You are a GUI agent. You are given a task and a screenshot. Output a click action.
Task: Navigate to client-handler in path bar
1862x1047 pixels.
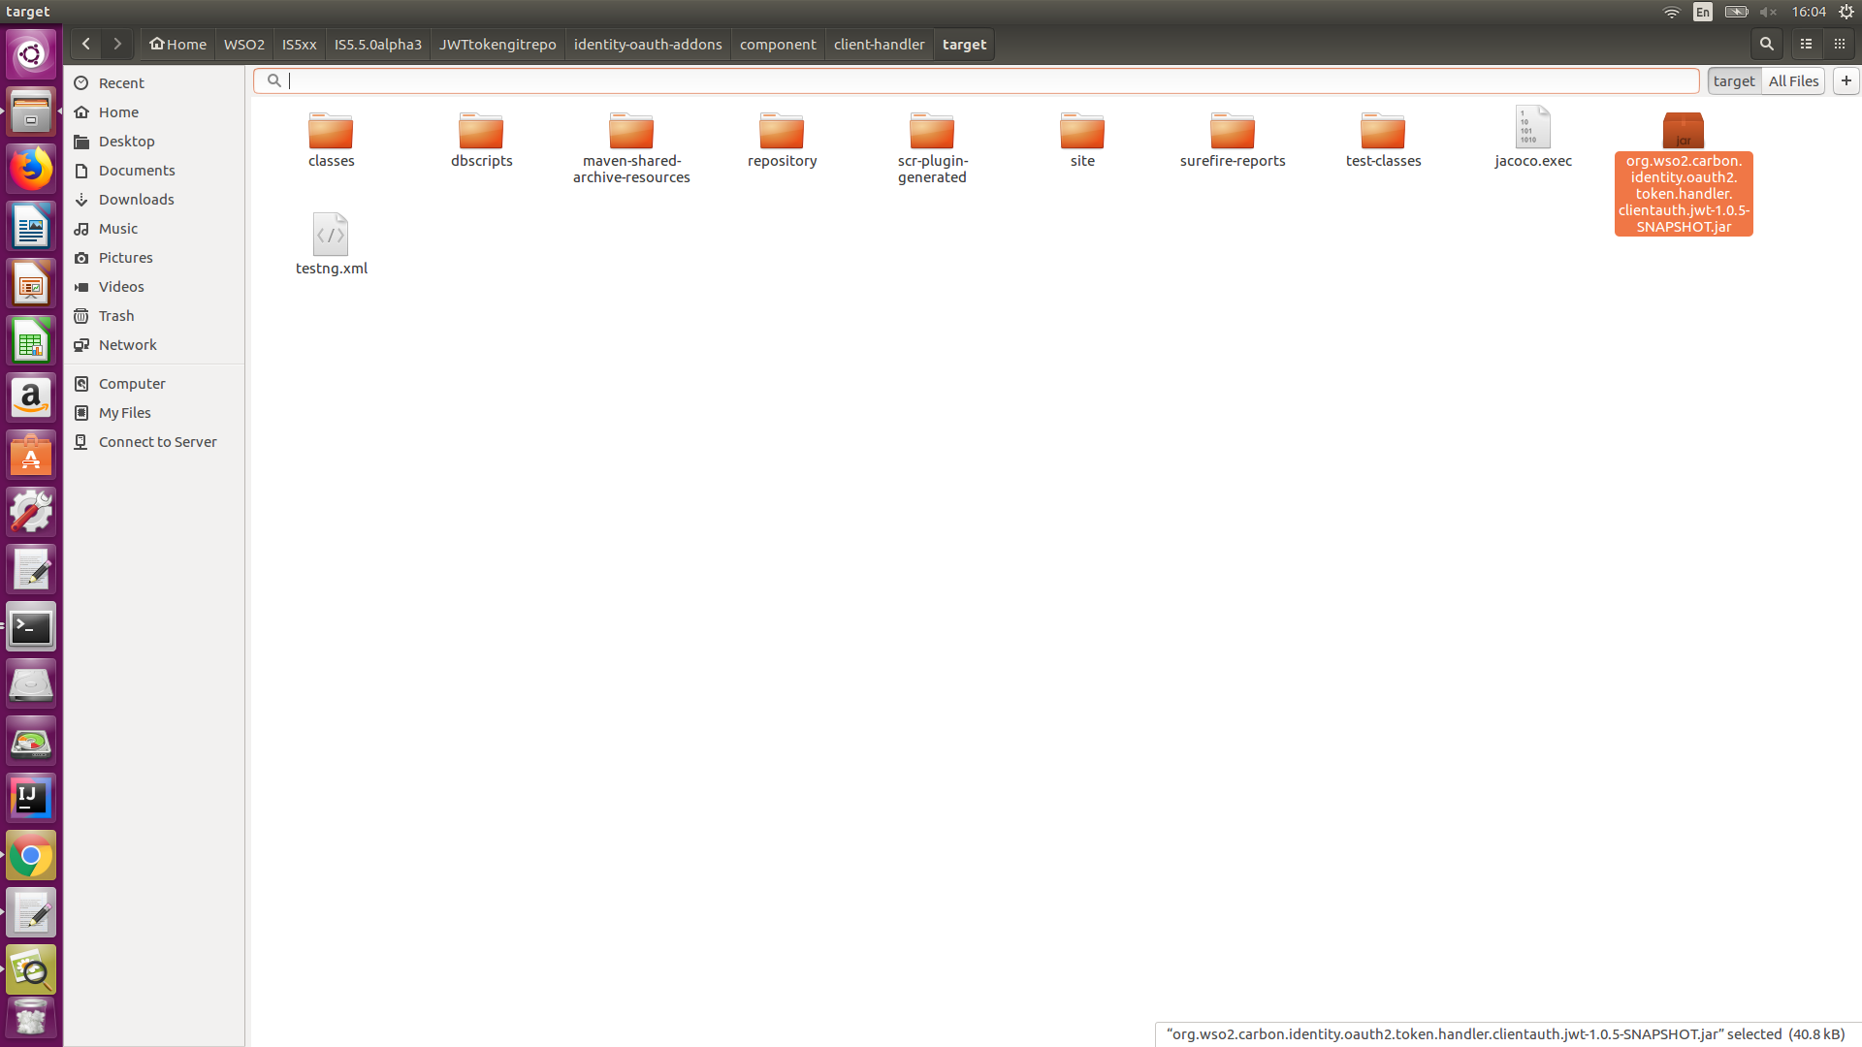[x=879, y=45]
